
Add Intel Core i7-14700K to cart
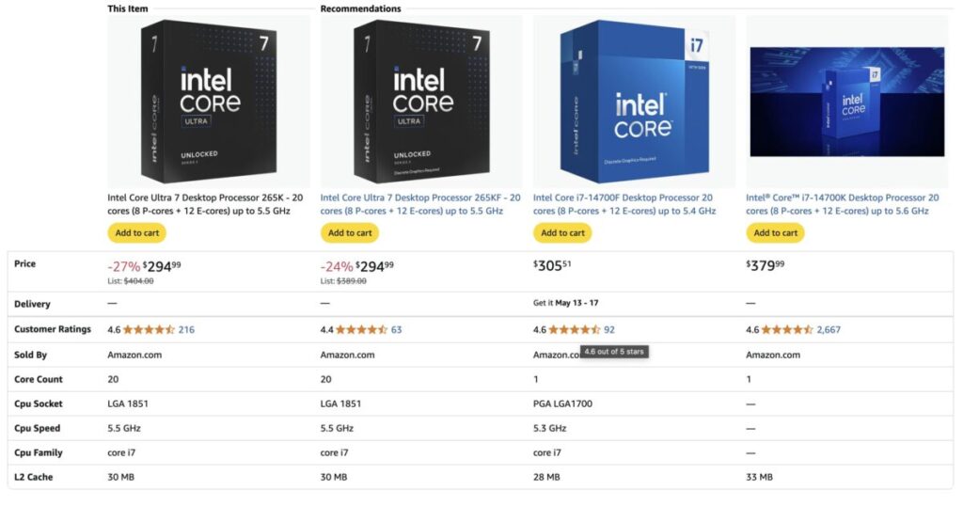(x=775, y=232)
